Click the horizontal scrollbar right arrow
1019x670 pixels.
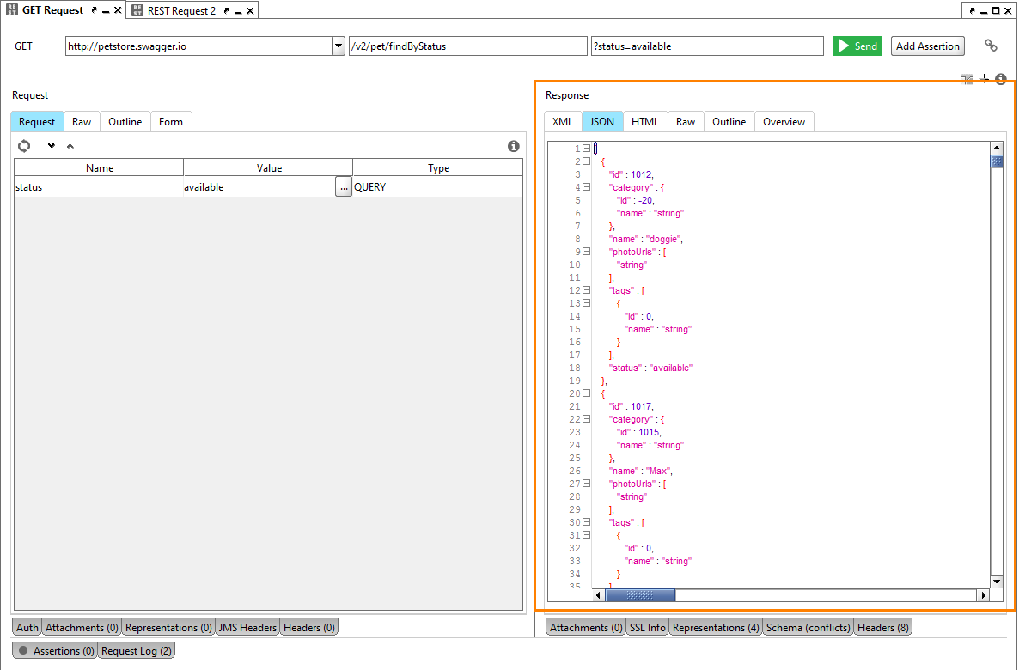pyautogui.click(x=983, y=594)
